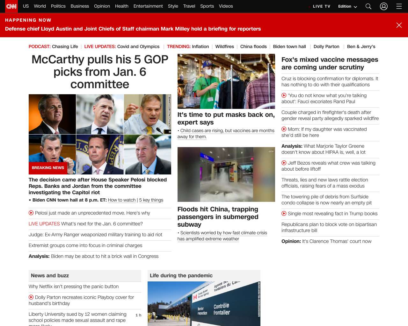408x326 pixels.
Task: Open the search magnifier icon
Action: click(368, 6)
